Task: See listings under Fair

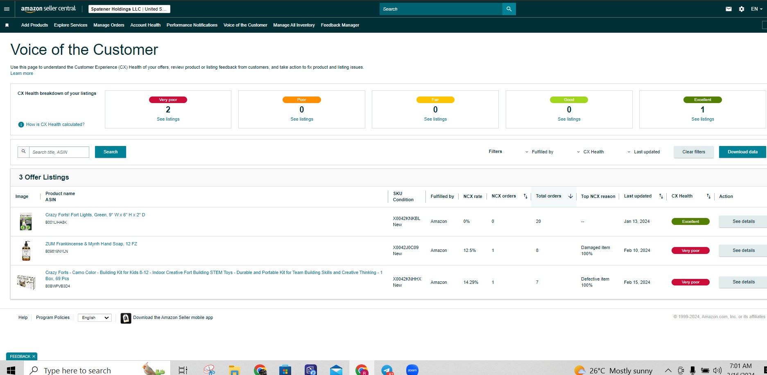Action: coord(435,119)
